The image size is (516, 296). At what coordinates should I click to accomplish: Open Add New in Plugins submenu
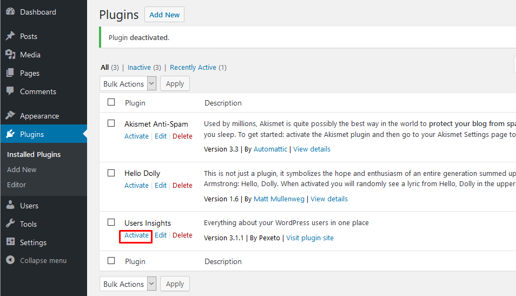pyautogui.click(x=22, y=169)
